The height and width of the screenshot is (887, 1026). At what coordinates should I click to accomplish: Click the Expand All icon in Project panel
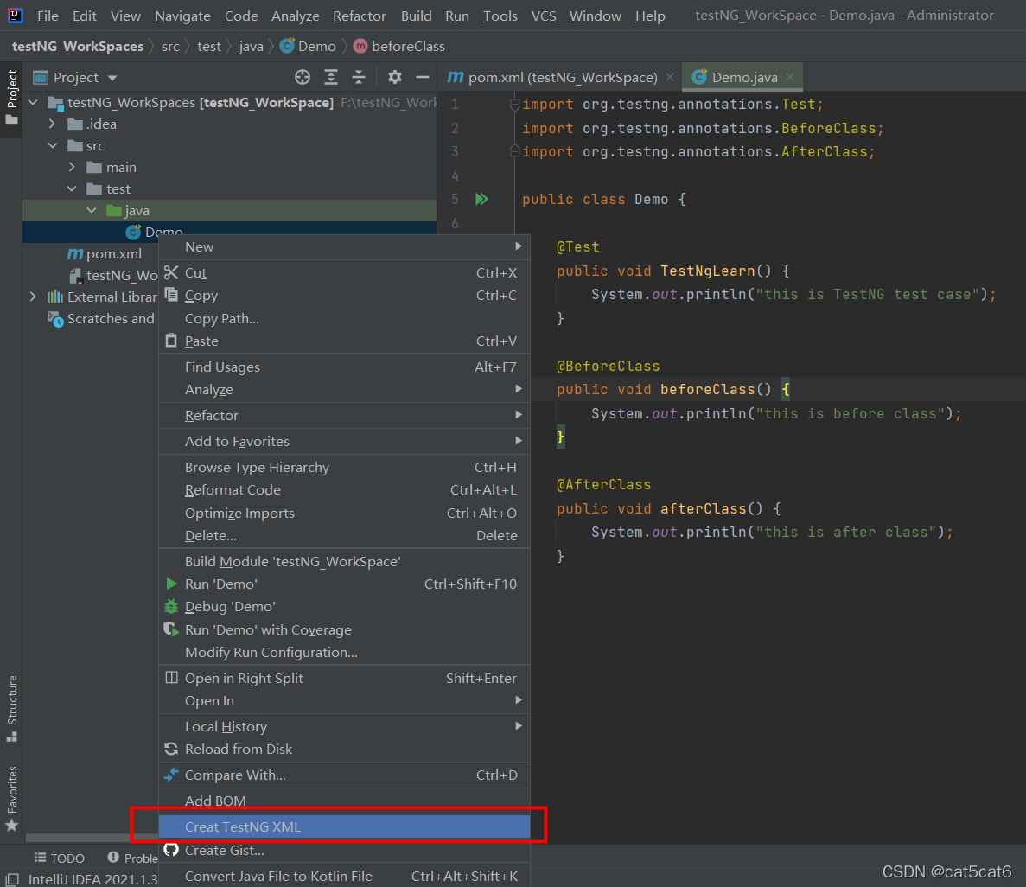(x=331, y=77)
